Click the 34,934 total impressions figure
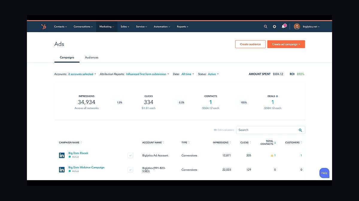Screen dimensions: 359x201 tap(86, 102)
